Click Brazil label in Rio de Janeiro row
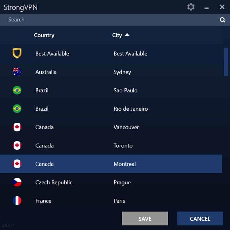230x230 pixels. [42, 109]
